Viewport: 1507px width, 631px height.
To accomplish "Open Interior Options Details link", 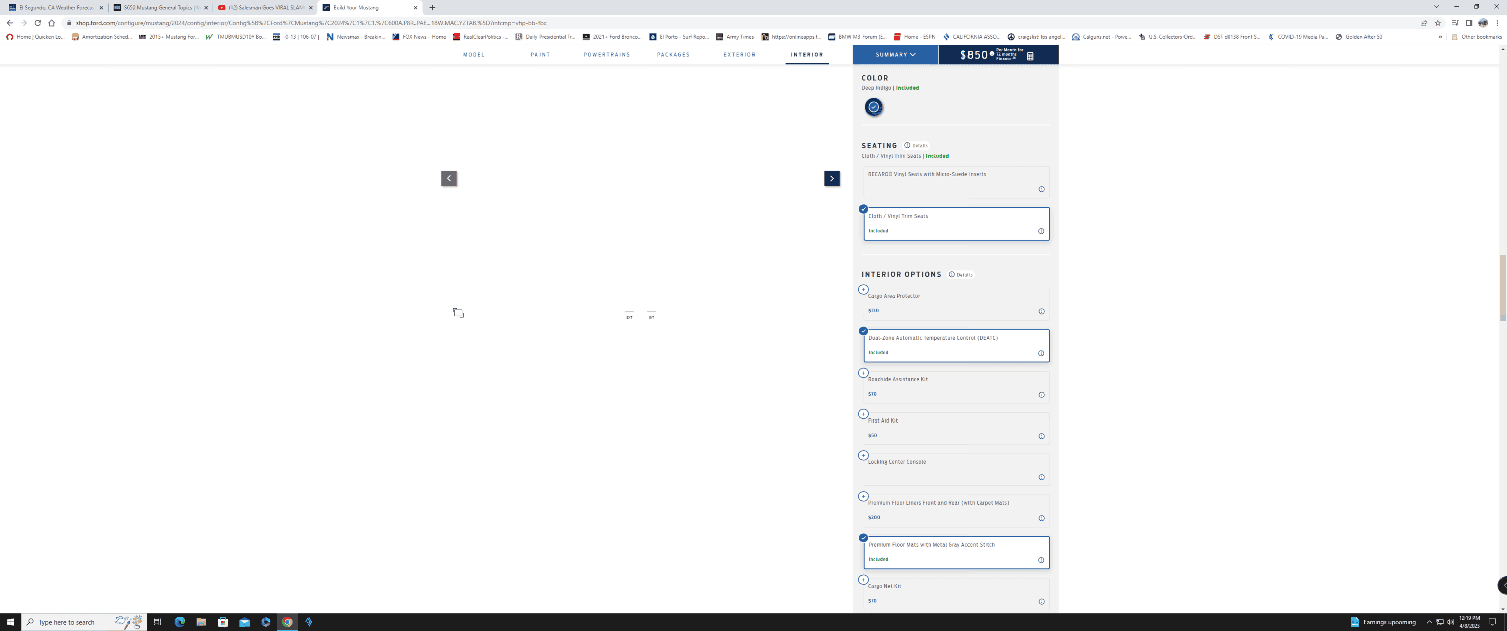I will [x=960, y=274].
